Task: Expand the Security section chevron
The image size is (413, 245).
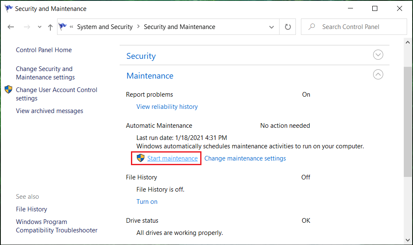Action: point(378,55)
